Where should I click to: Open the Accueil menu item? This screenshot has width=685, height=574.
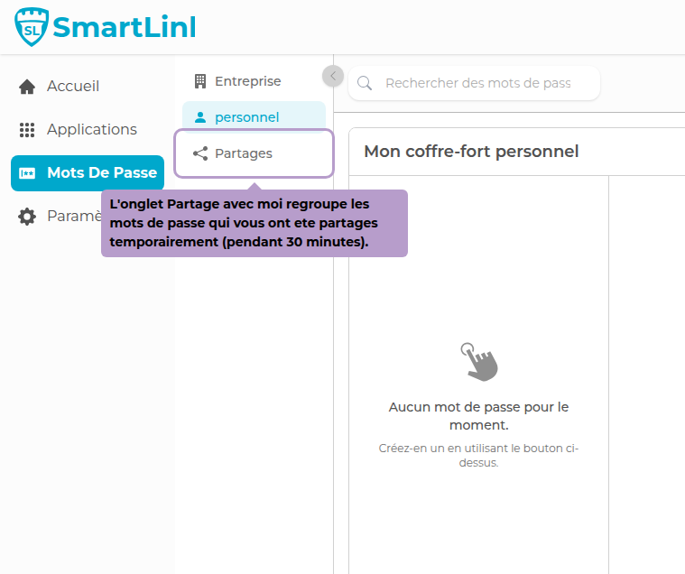pos(73,87)
